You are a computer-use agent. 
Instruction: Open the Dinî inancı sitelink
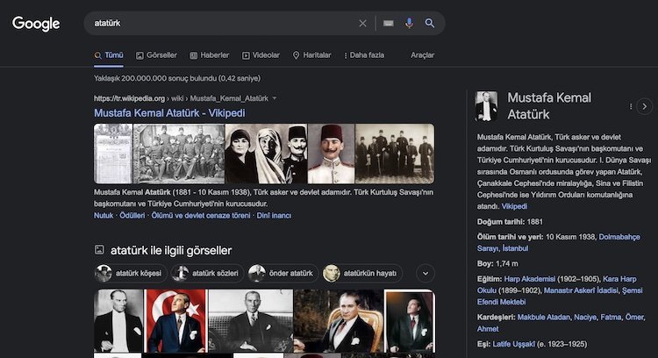point(274,216)
